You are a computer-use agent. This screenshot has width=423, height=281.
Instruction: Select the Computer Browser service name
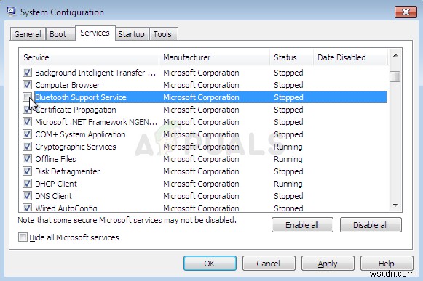pyautogui.click(x=68, y=85)
